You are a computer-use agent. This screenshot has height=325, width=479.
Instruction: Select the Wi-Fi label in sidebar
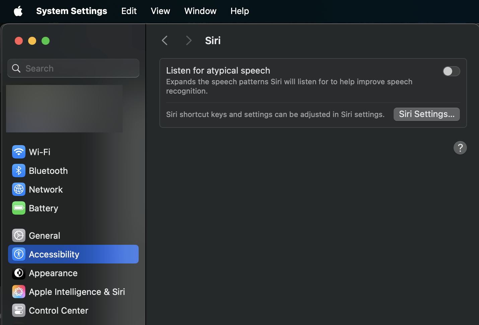[x=40, y=152]
